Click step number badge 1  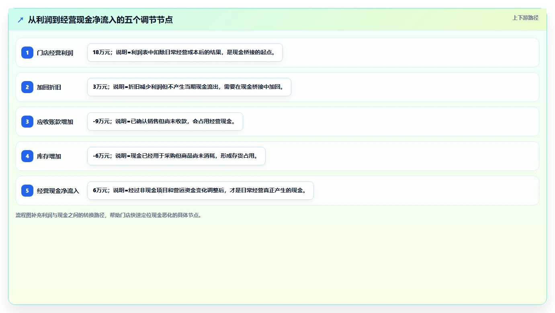click(x=27, y=53)
